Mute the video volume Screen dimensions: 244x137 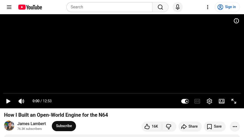pyautogui.click(x=21, y=101)
